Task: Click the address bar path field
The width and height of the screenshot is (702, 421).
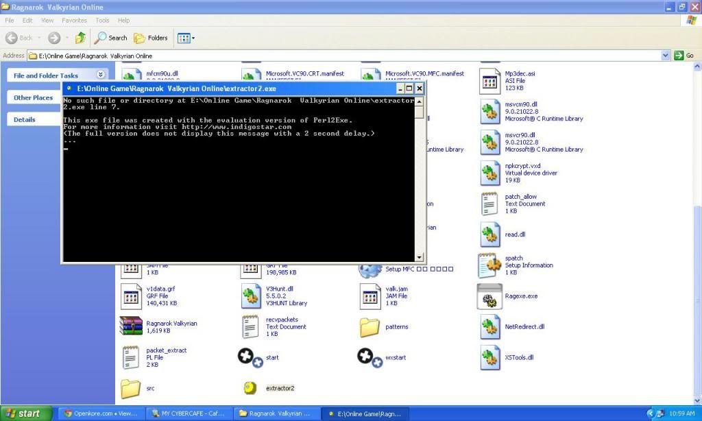Action: point(344,56)
